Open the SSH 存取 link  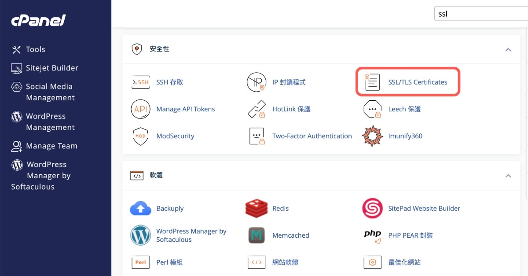coord(170,82)
